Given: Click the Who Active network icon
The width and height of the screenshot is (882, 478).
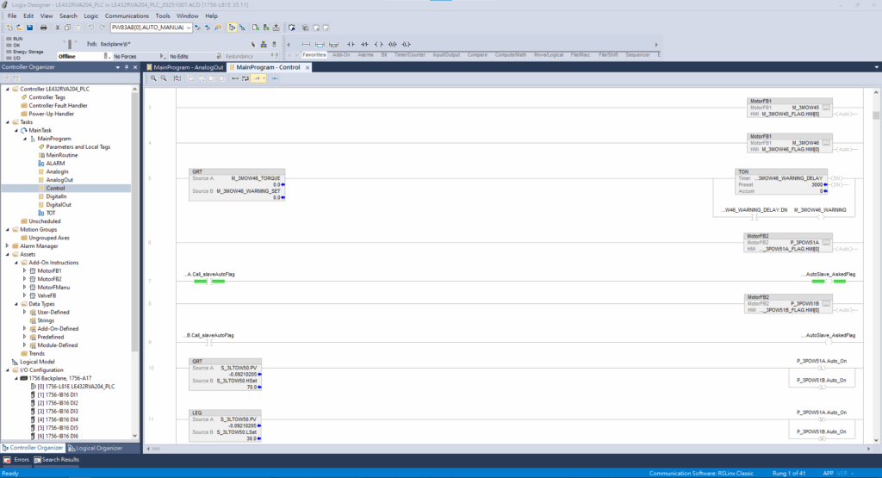Looking at the screenshot, I should (264, 45).
